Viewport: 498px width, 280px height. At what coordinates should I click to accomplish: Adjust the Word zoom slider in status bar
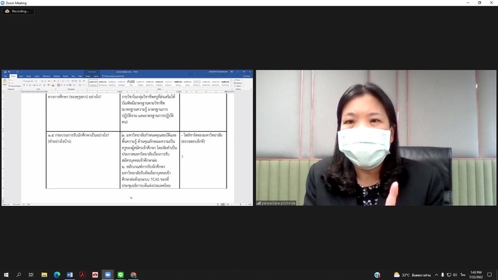pos(240,205)
